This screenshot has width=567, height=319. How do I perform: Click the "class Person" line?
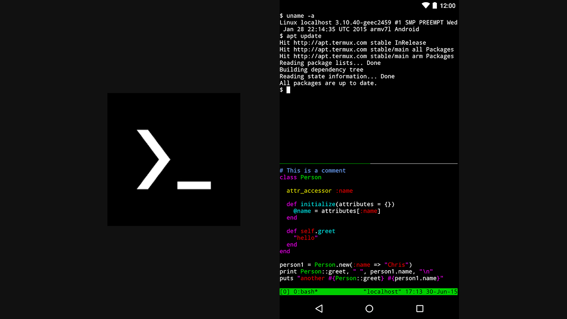301,177
